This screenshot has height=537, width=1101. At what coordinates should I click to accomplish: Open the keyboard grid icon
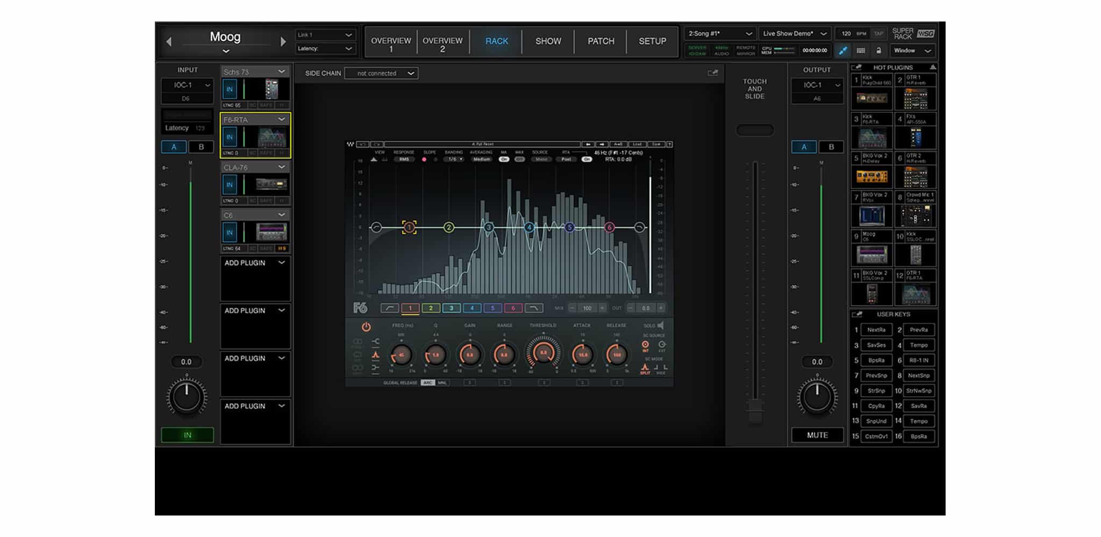tap(861, 50)
